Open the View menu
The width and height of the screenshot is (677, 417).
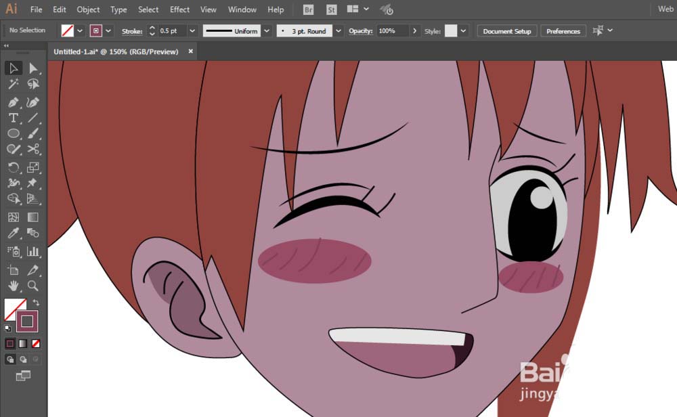[x=208, y=9]
